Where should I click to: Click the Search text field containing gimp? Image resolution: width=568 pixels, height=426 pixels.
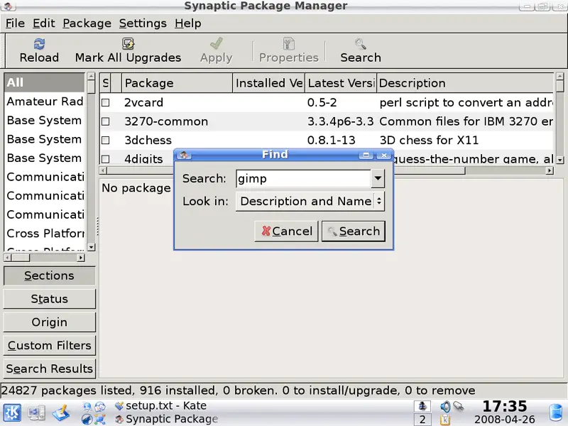tap(303, 179)
